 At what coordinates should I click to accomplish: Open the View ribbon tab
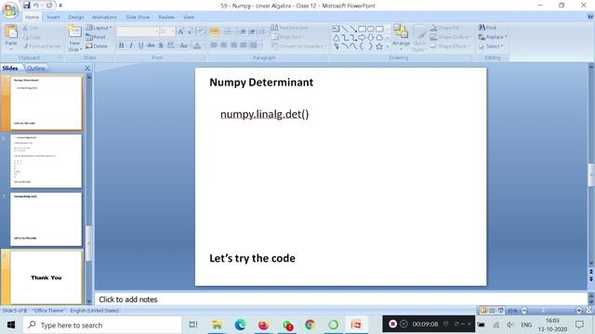coord(188,17)
